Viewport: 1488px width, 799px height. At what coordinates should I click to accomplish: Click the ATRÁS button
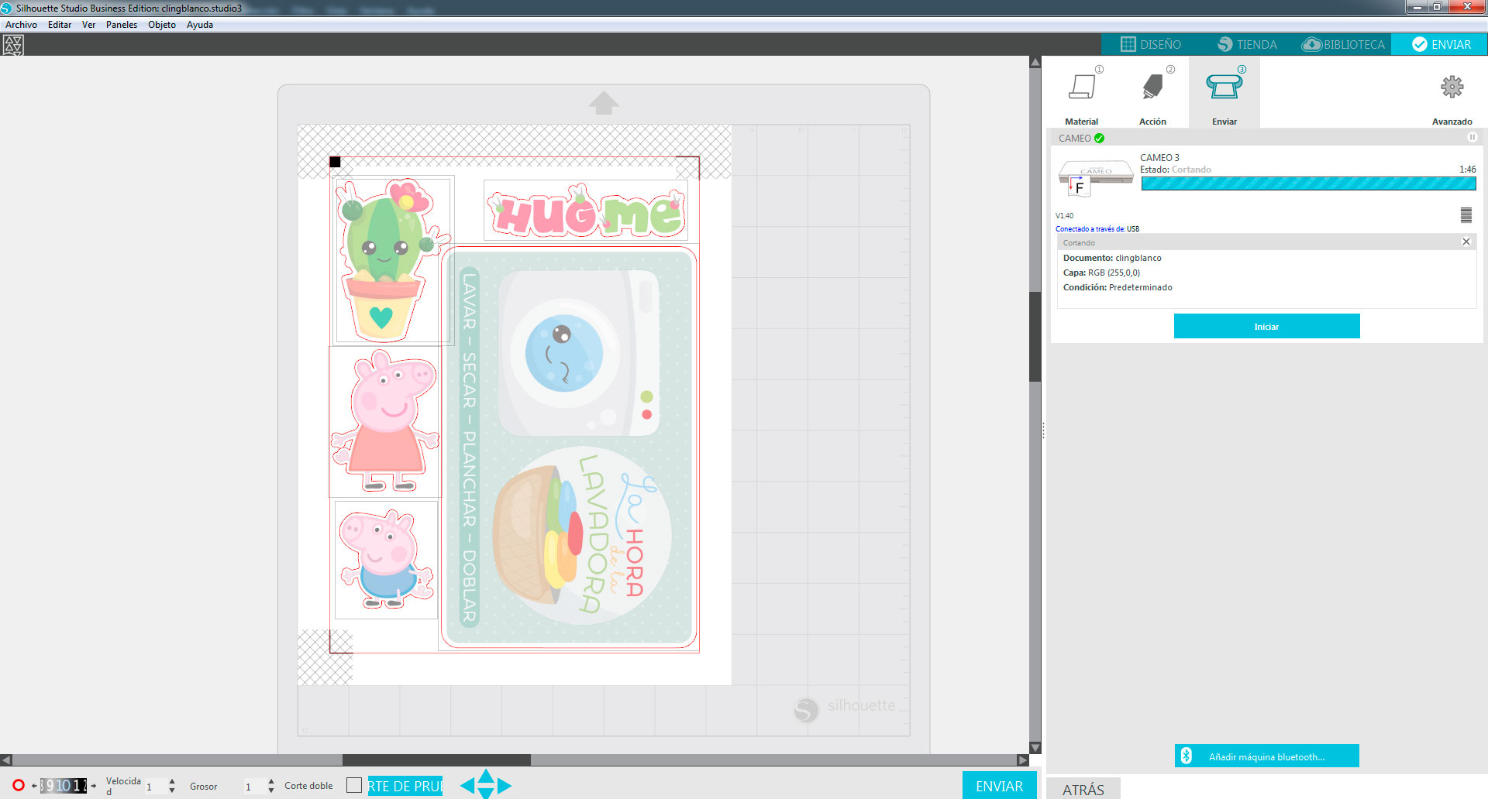click(1083, 789)
